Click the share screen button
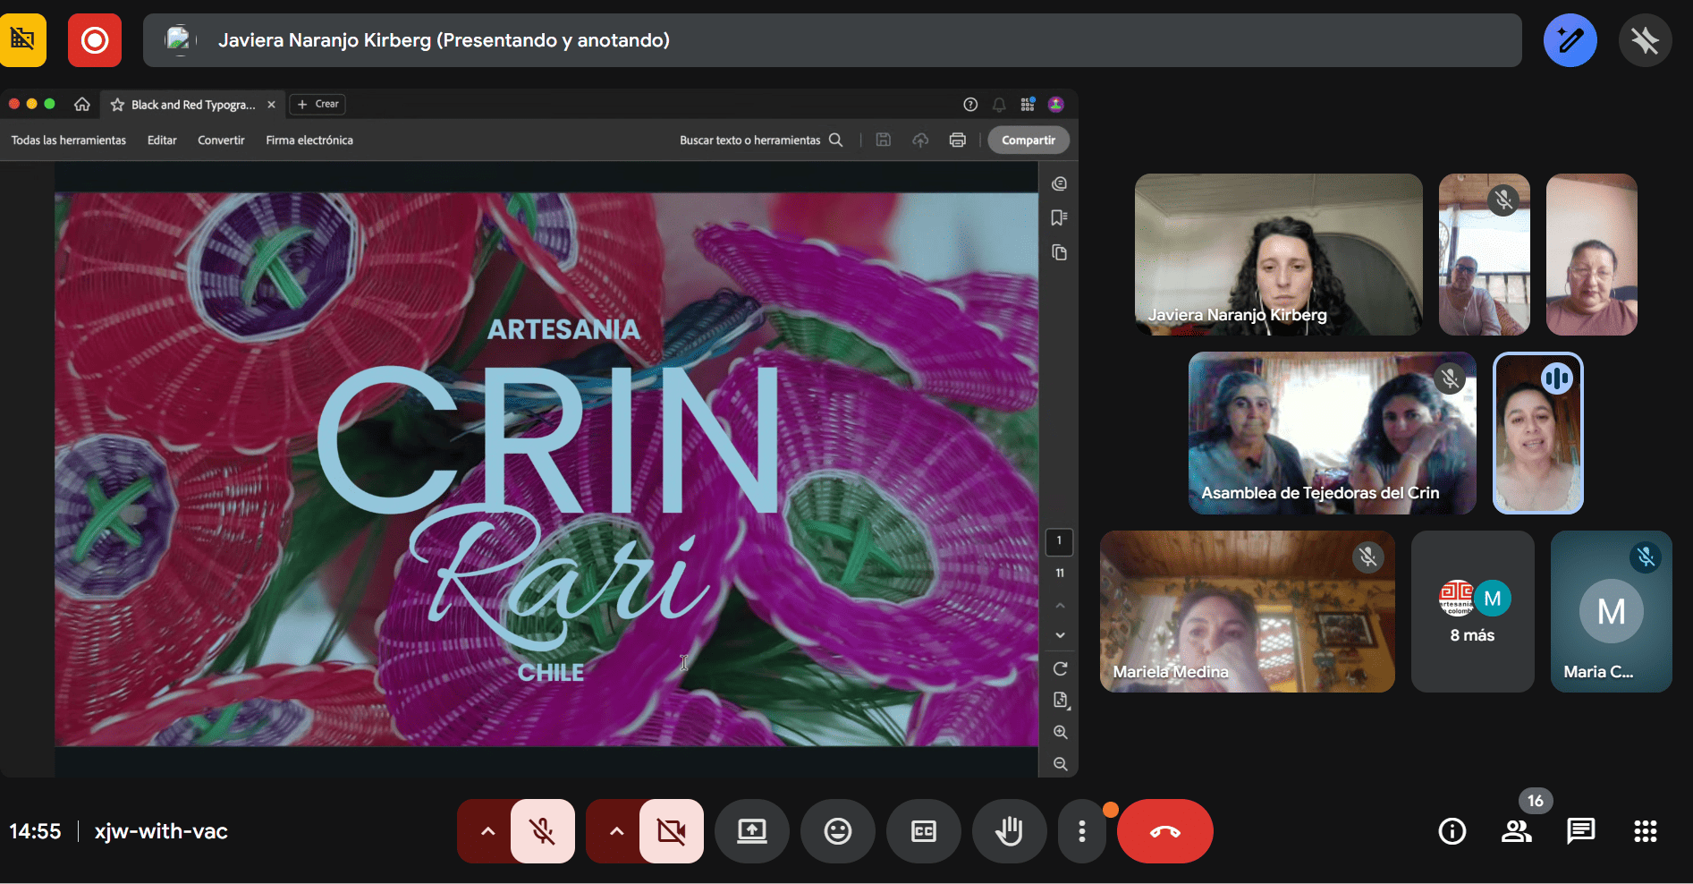The image size is (1693, 884). pos(751,831)
